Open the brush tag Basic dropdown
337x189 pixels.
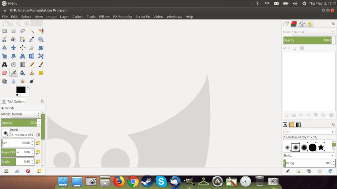[309, 155]
